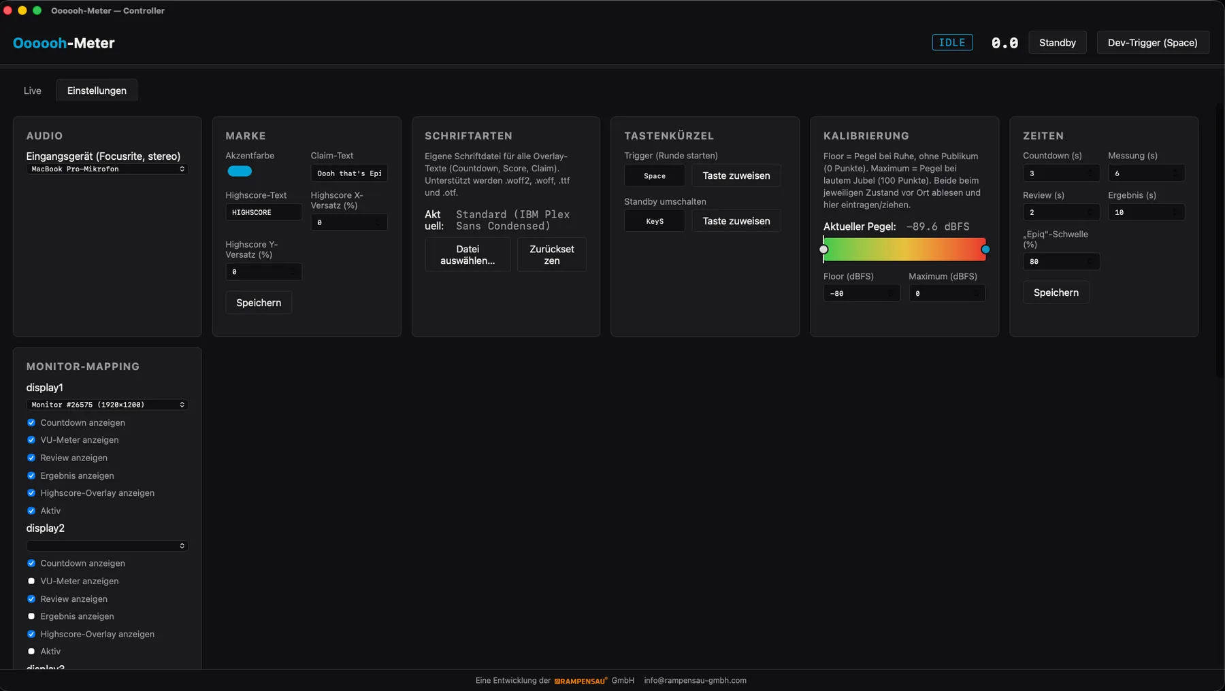The image size is (1225, 691).
Task: Switch to the Live tab
Action: tap(32, 90)
